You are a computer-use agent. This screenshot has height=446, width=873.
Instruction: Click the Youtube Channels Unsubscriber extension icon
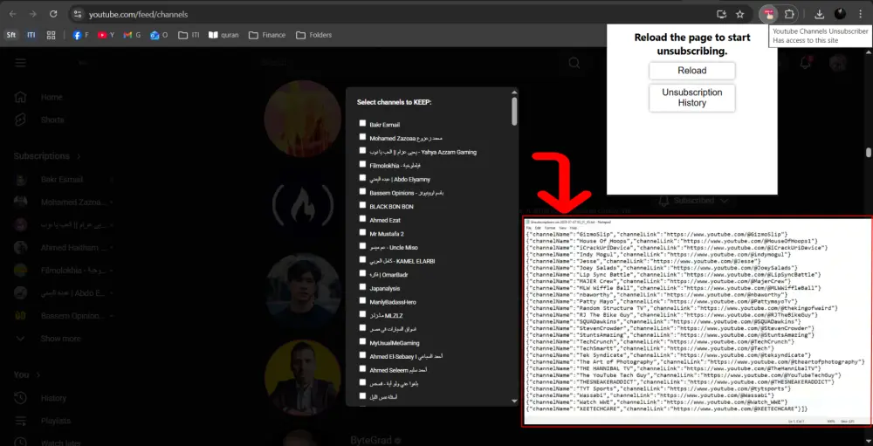click(769, 15)
